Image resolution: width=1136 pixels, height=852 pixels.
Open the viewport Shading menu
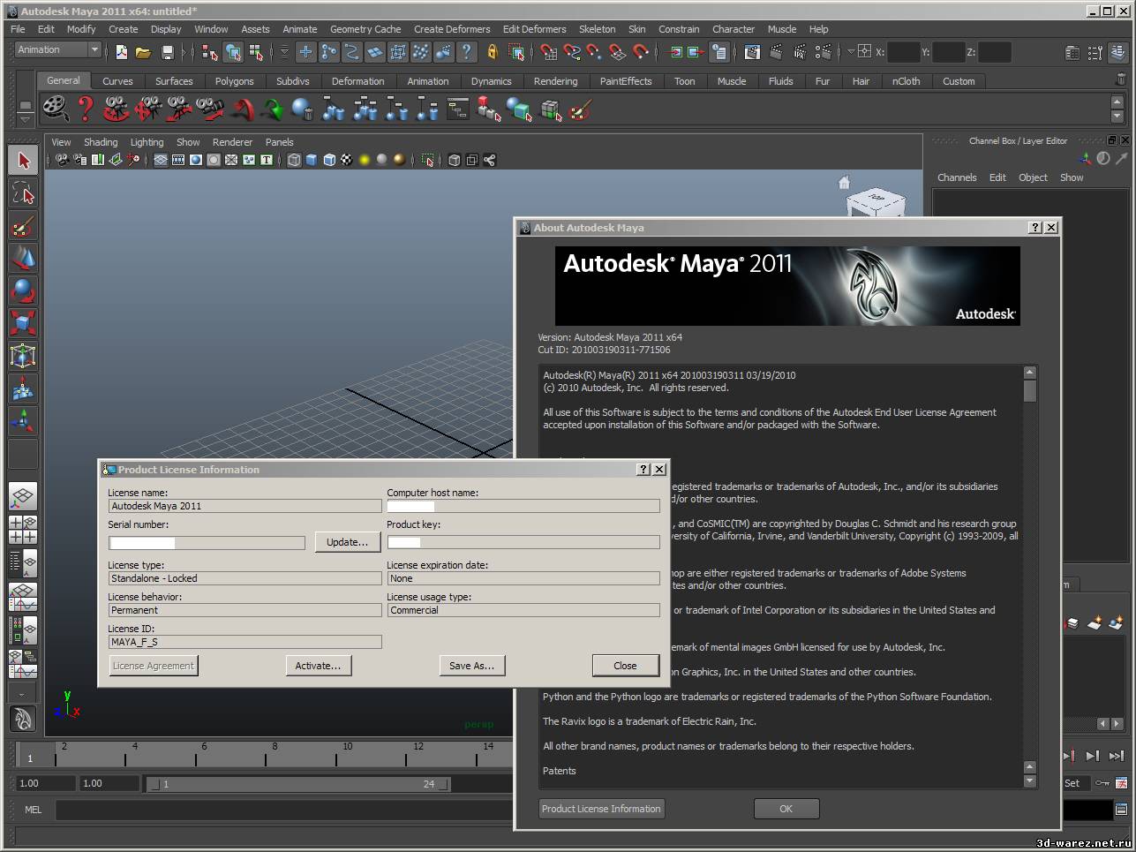coord(101,142)
